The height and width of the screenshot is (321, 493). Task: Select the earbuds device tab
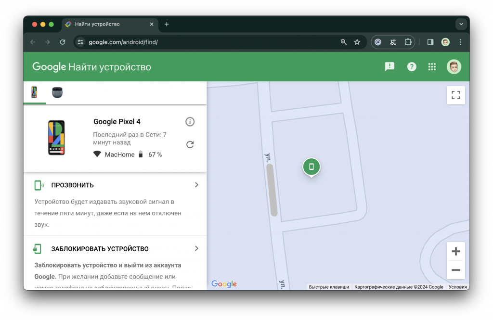[x=57, y=92]
